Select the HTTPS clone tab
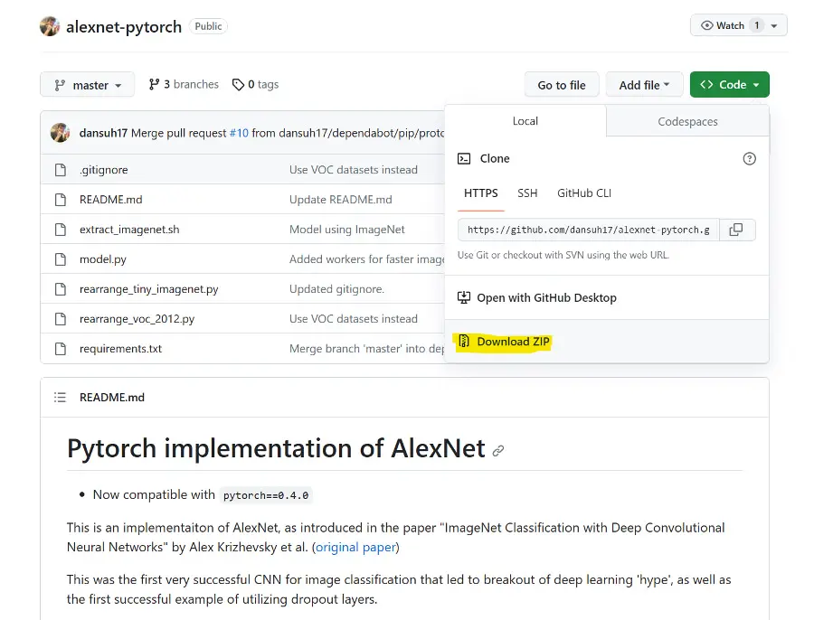Image resolution: width=814 pixels, height=620 pixels. 481,193
